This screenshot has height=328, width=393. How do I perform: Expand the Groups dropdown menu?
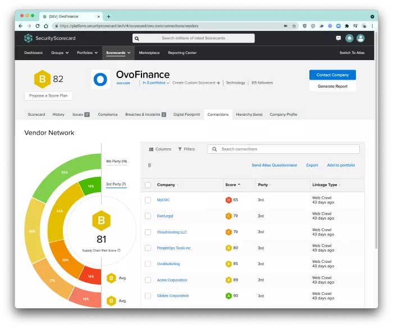(60, 53)
